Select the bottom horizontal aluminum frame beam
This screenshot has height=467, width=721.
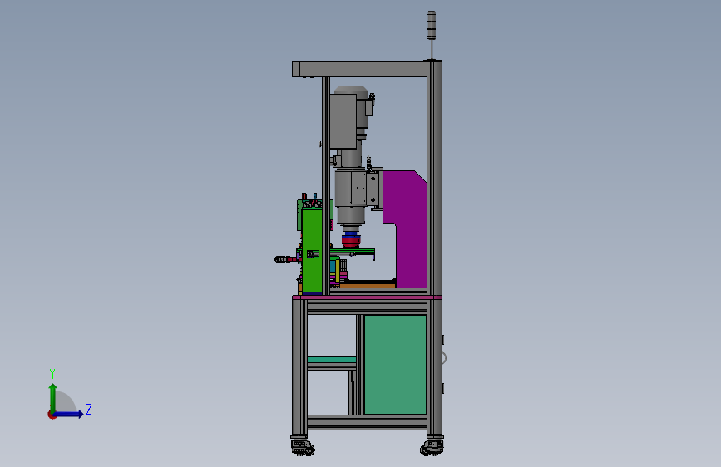(x=367, y=422)
